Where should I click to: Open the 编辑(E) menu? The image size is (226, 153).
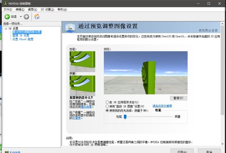[20, 9]
